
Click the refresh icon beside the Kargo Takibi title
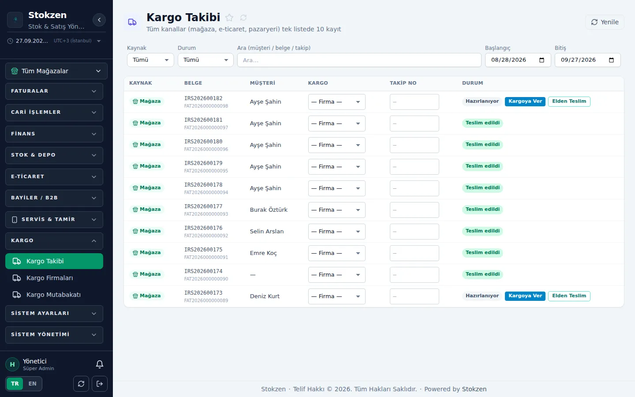(243, 18)
